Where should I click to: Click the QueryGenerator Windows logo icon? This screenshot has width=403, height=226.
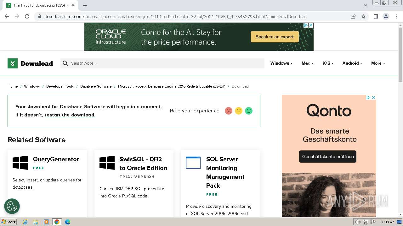(x=20, y=163)
